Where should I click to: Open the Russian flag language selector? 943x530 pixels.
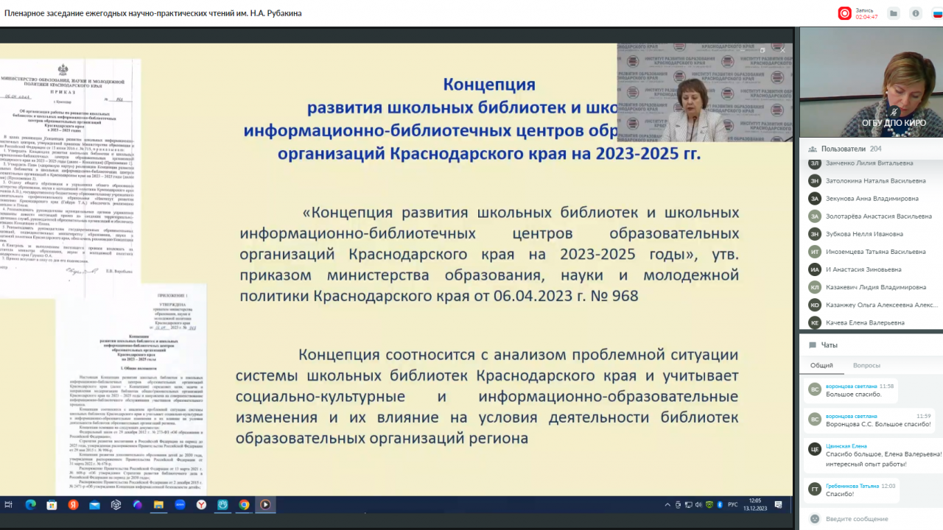coord(937,13)
